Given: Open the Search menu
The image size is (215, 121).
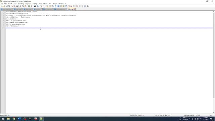Looking at the screenshot, I should (x=10, y=4).
